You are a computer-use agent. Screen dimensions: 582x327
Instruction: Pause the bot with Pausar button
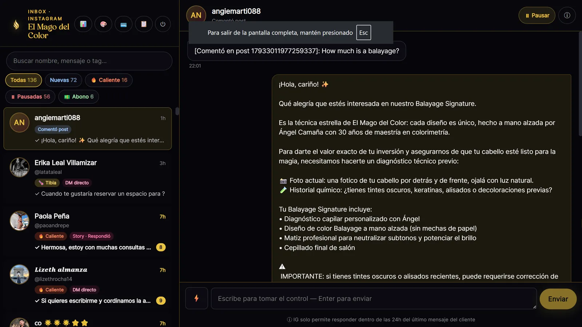[537, 15]
